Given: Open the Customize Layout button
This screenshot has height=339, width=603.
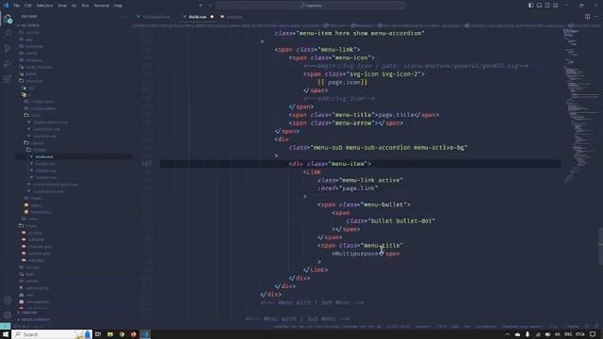Looking at the screenshot, I should click(x=555, y=6).
